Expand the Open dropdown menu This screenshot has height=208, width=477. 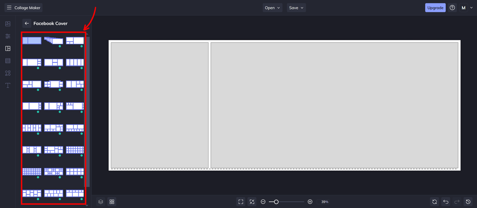click(272, 8)
